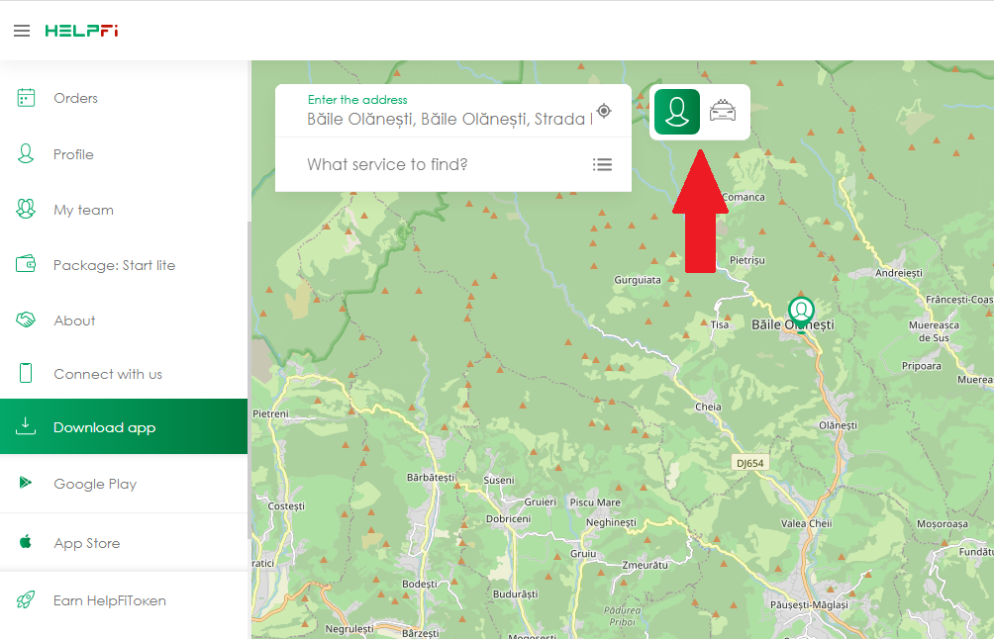Open the App Store link
Viewport: 994px width, 639px height.
click(x=86, y=543)
